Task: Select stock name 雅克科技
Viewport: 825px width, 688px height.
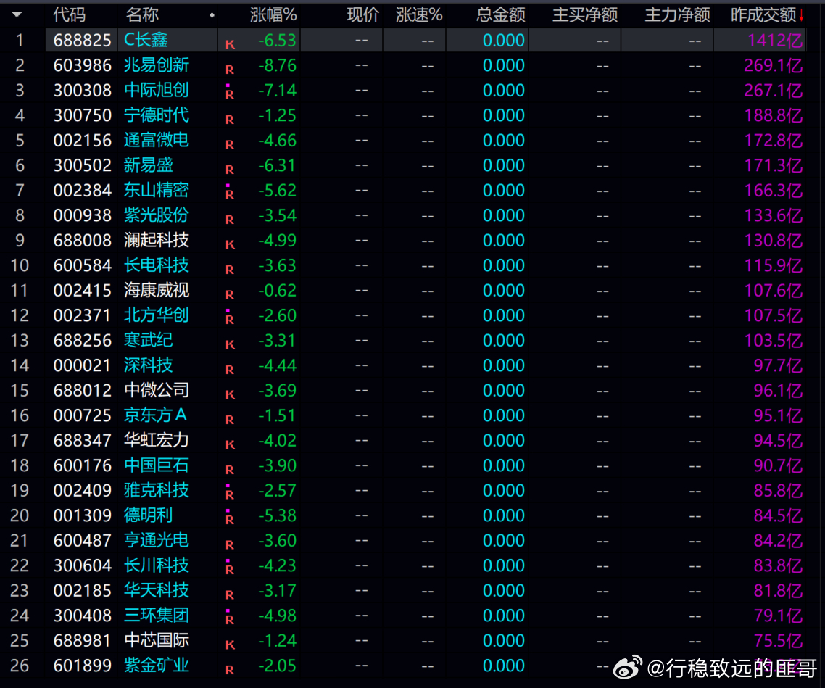Action: [x=157, y=490]
